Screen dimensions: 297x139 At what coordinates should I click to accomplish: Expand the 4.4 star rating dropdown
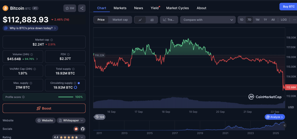point(69,137)
